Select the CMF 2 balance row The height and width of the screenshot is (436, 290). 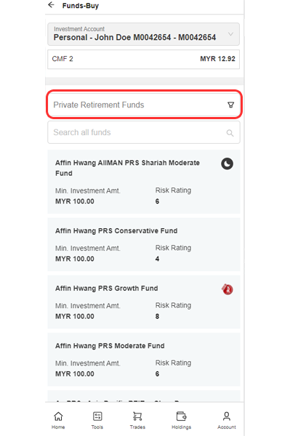coord(143,59)
